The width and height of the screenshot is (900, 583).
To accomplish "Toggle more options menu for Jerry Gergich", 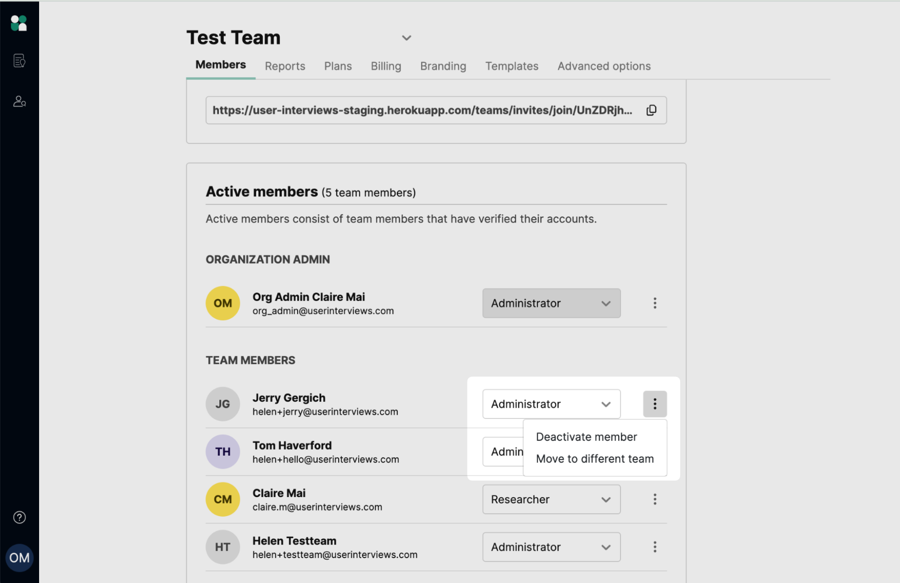I will 655,404.
